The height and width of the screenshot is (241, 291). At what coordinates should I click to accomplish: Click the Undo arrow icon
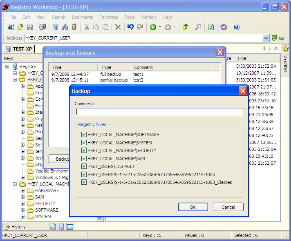tap(130, 27)
